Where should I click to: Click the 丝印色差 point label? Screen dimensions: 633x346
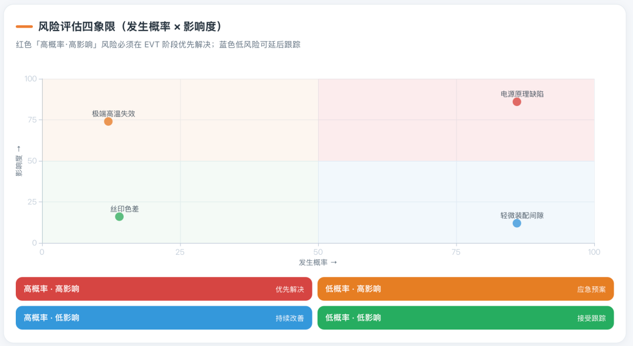coord(124,209)
